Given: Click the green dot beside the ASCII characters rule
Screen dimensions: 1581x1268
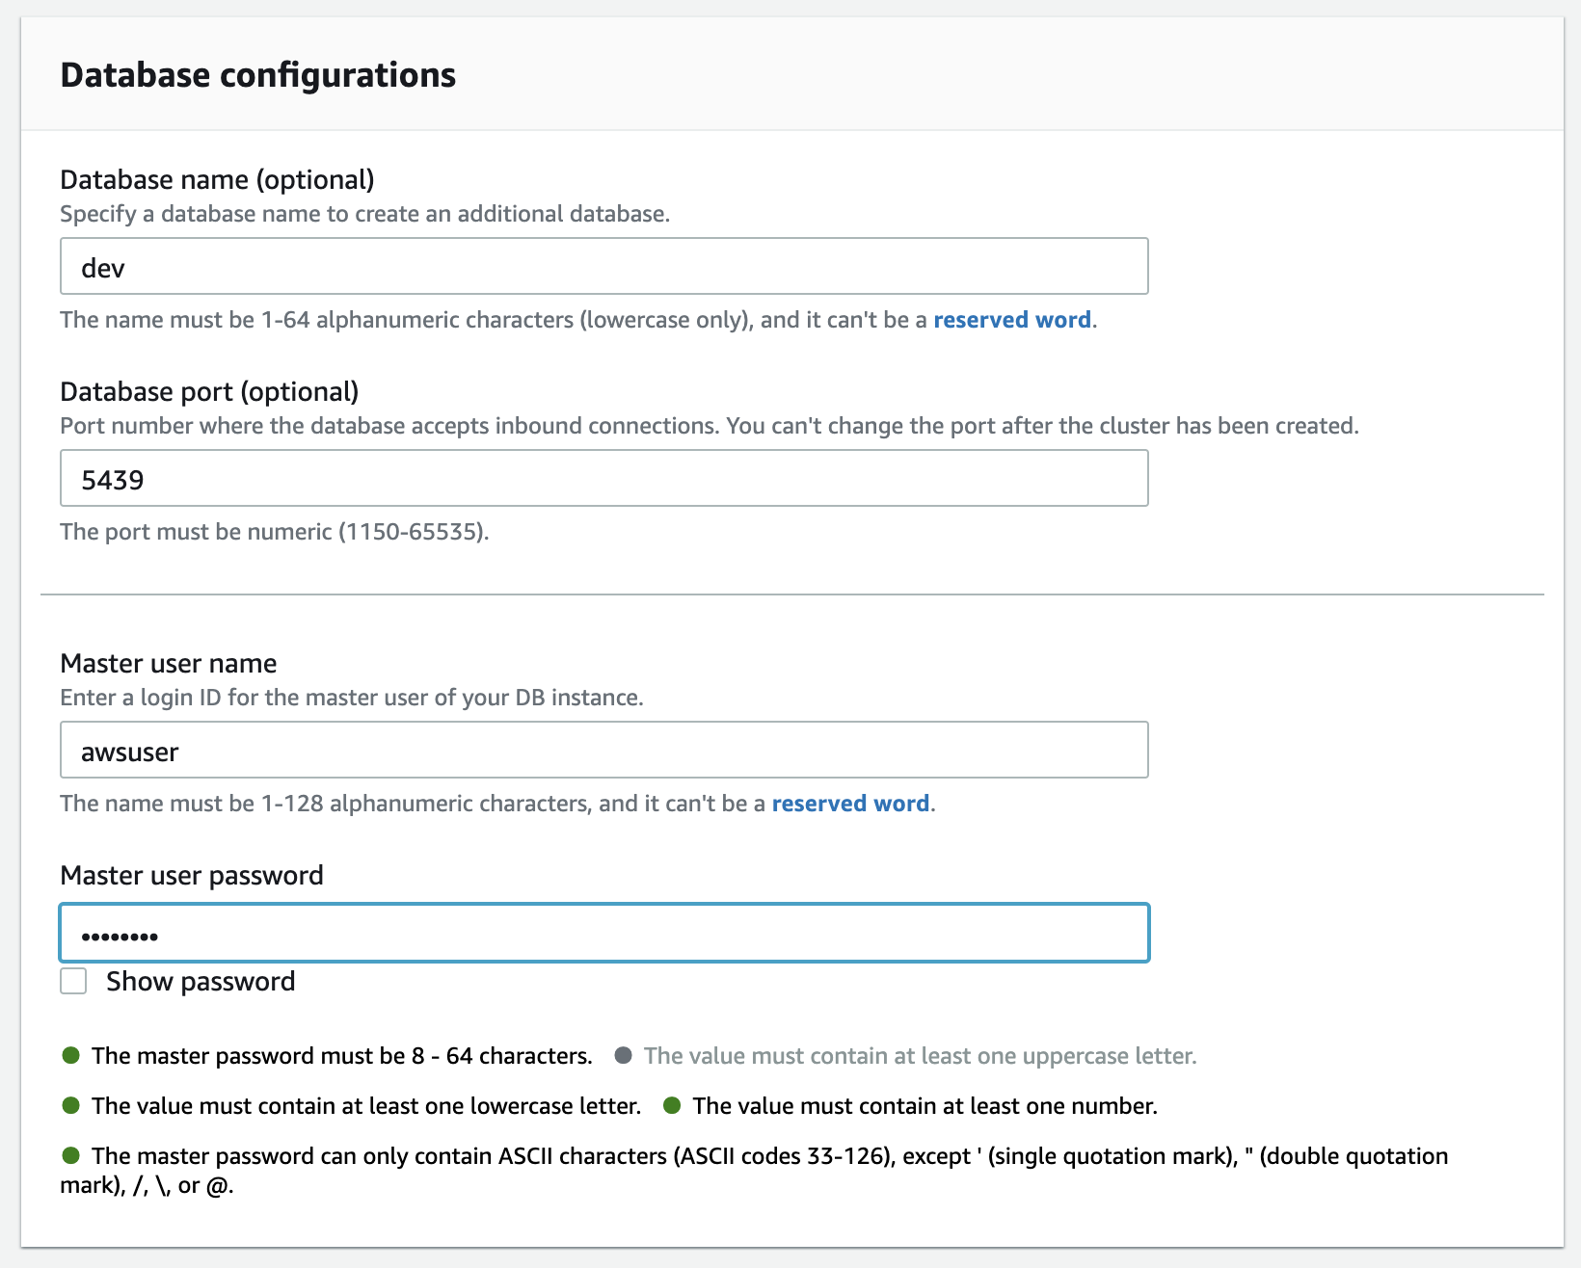Looking at the screenshot, I should click(x=70, y=1155).
